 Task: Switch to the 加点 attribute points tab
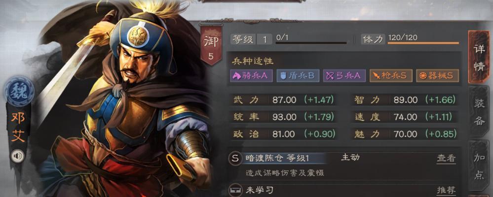479,165
